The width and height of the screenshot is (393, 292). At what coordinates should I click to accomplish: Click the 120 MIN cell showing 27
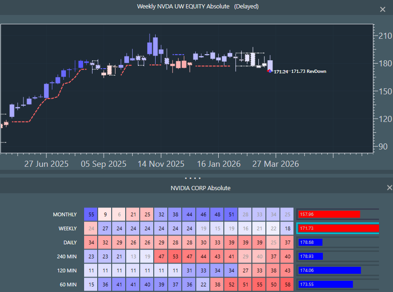[245, 271]
